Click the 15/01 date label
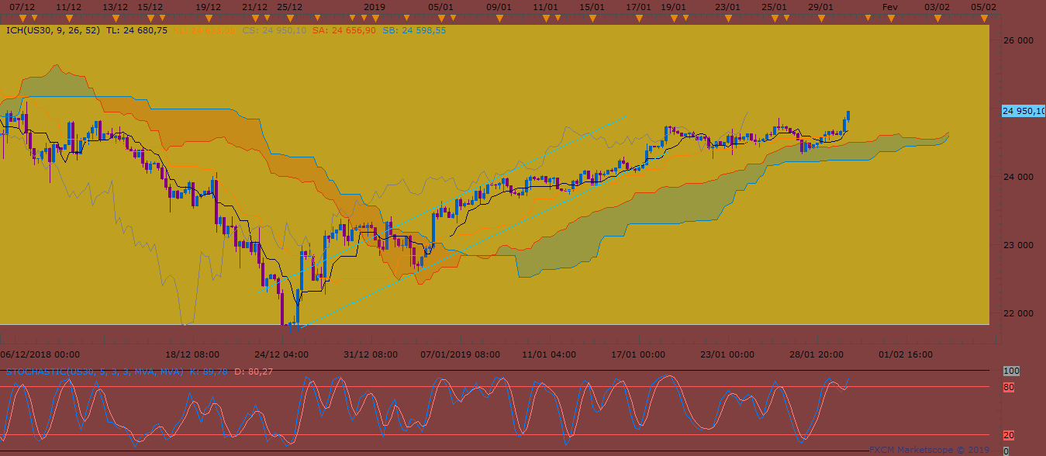 click(x=592, y=6)
